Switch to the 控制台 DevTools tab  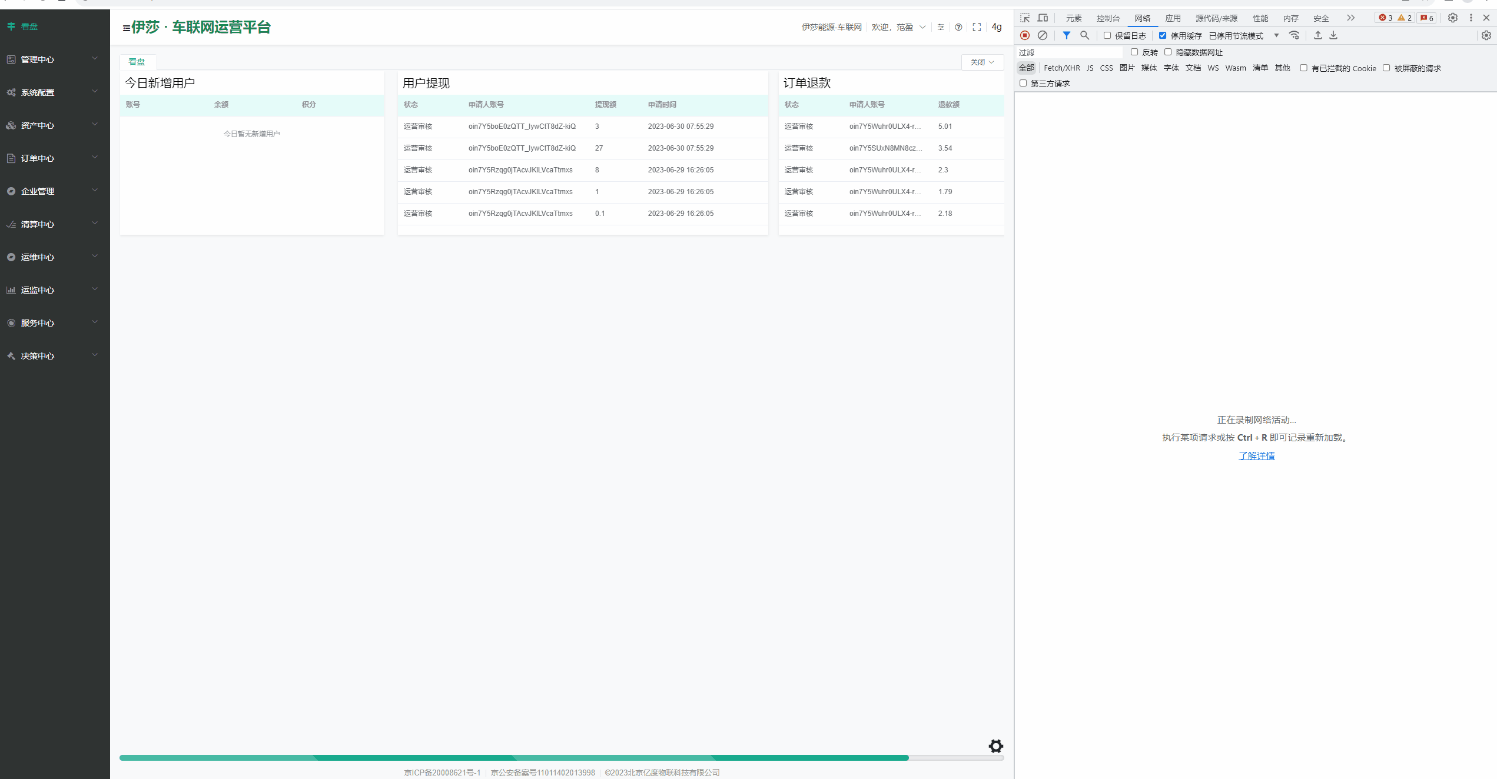click(x=1108, y=18)
